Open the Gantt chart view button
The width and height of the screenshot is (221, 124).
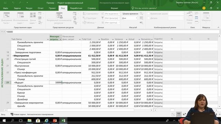[x=7, y=18]
